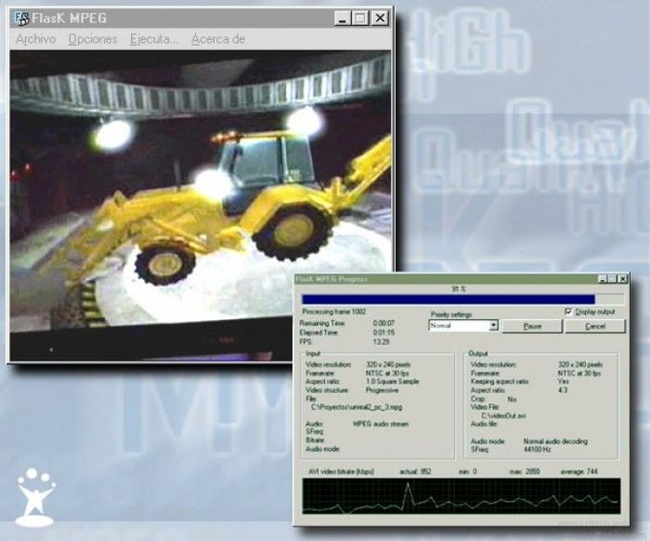
Task: Toggle the Display output checkbox
Action: [x=569, y=312]
